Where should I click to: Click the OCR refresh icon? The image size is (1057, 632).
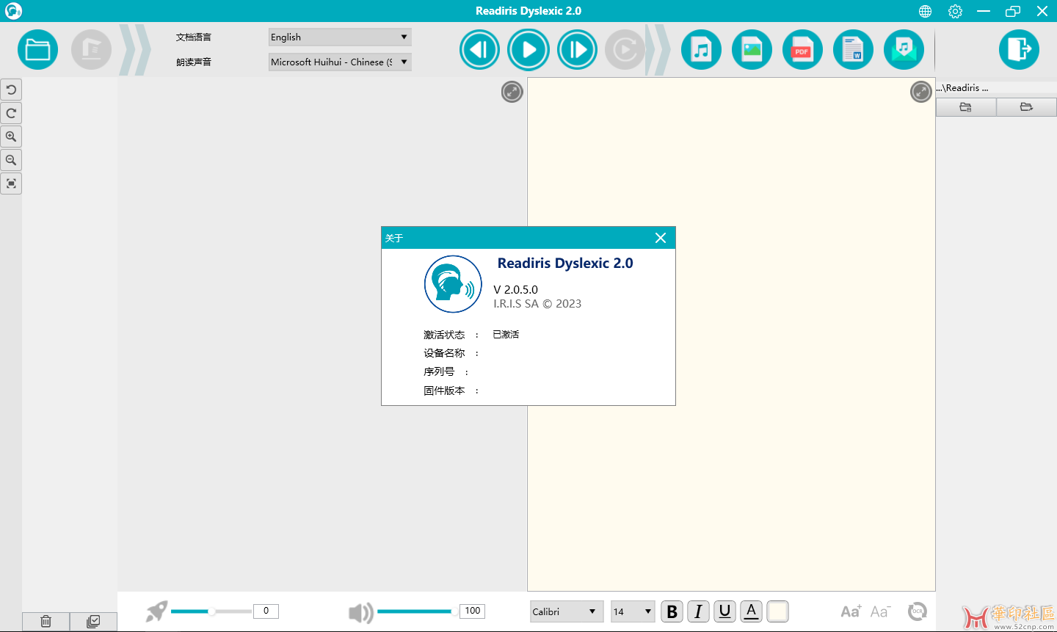[x=918, y=611]
